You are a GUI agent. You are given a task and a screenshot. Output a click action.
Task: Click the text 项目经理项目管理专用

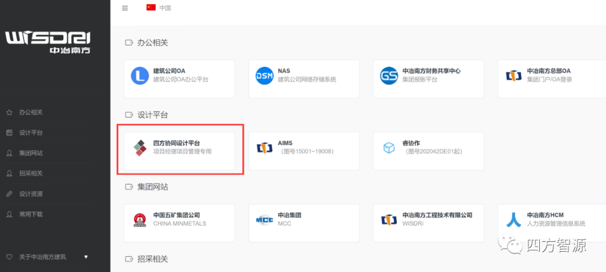182,152
